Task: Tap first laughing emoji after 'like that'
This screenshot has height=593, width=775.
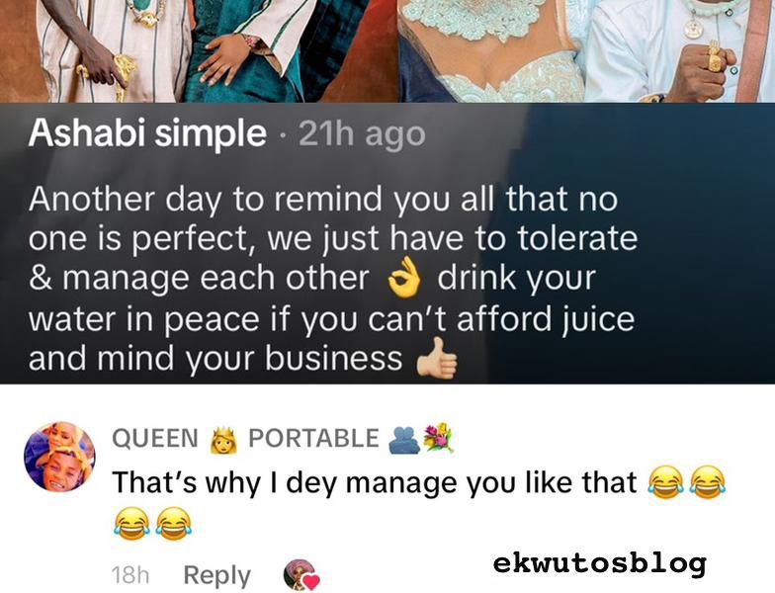Action: coord(664,482)
